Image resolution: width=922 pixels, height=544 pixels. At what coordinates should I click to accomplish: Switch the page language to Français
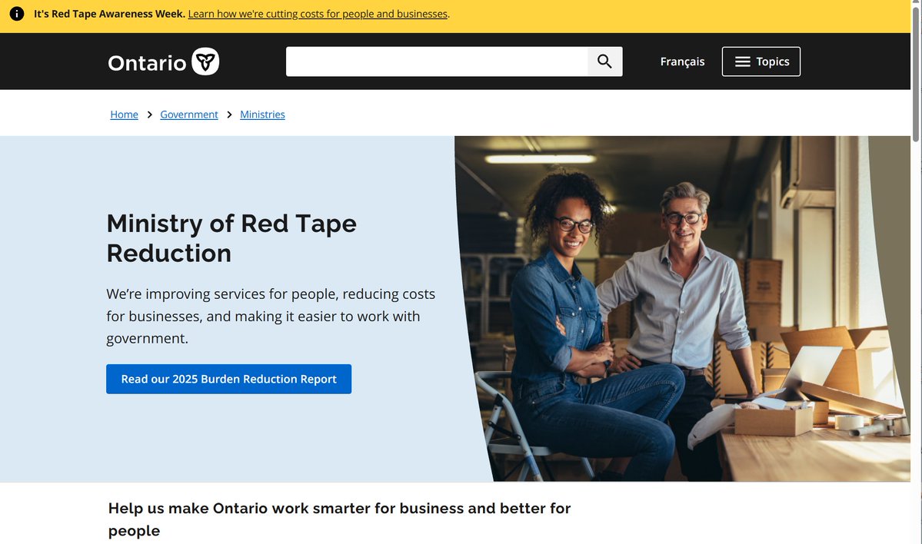click(x=682, y=61)
